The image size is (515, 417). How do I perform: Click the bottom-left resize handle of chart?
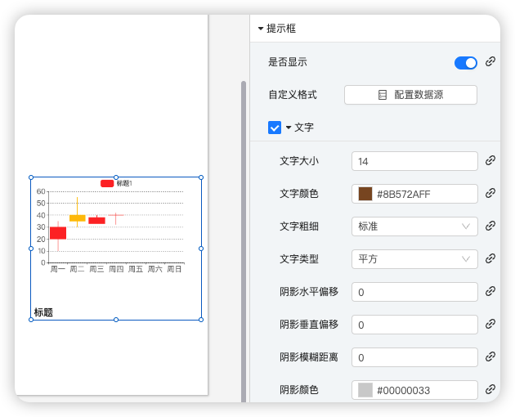31,320
